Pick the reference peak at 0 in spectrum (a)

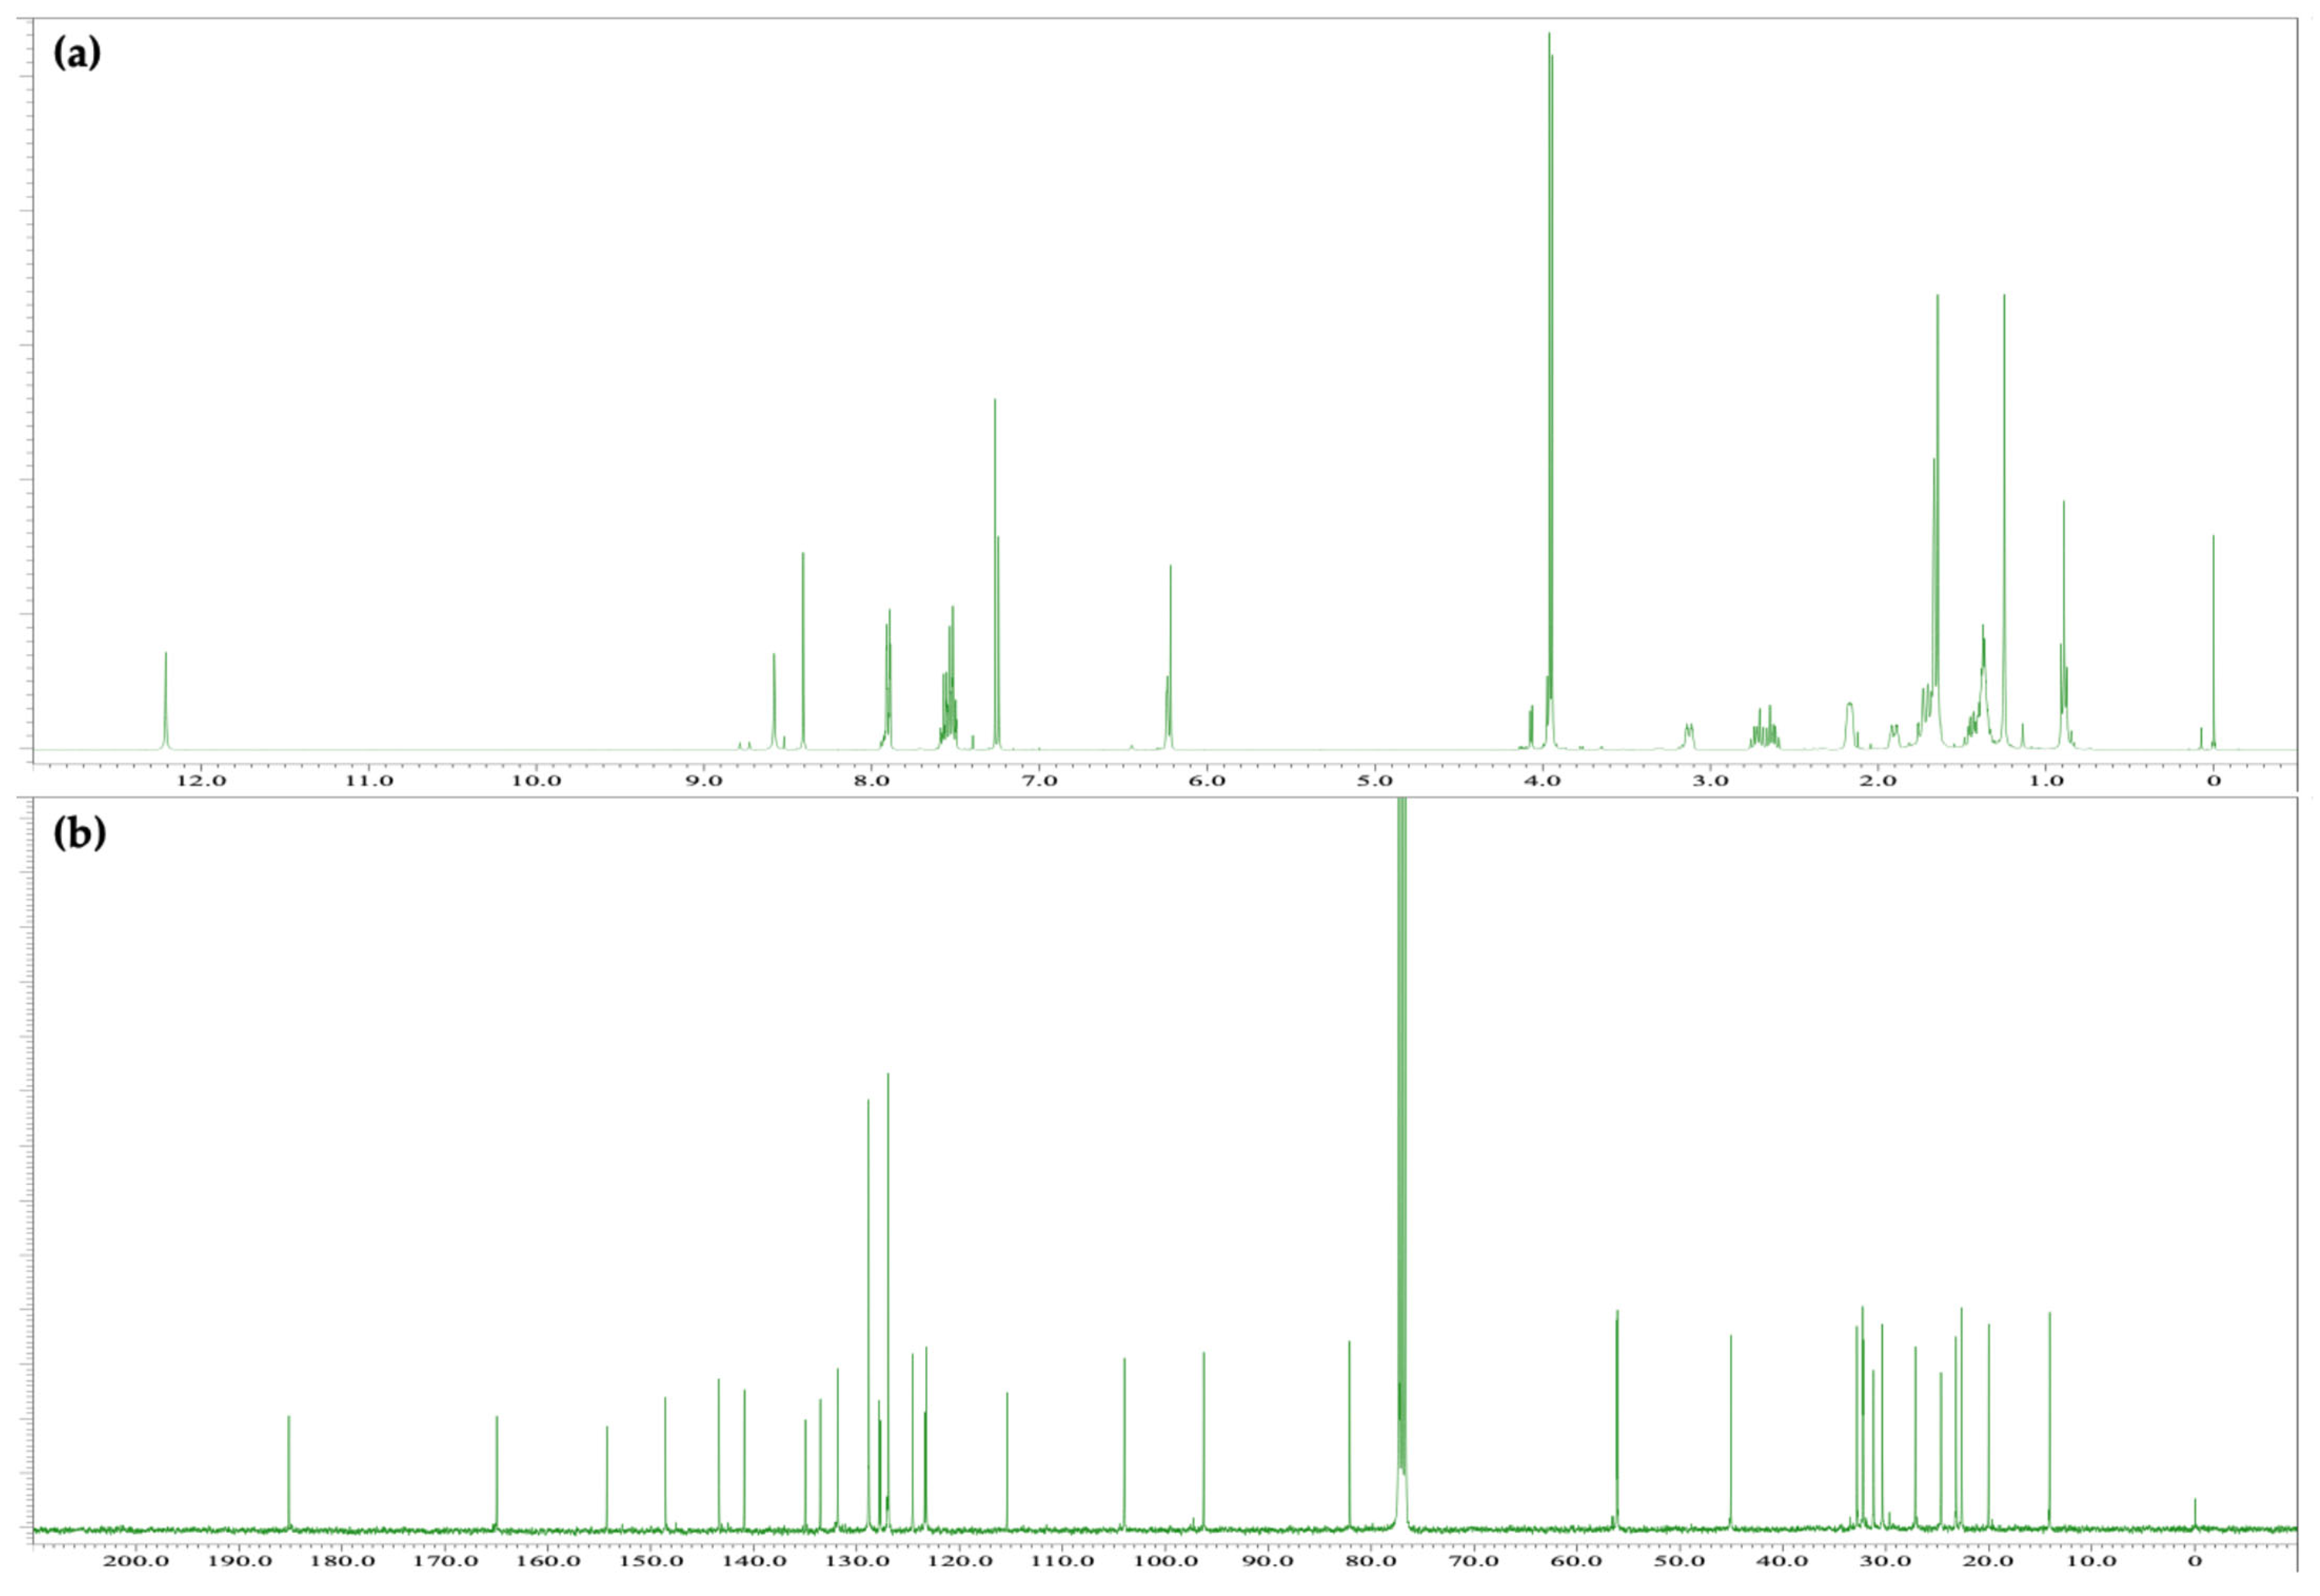pos(2214,642)
